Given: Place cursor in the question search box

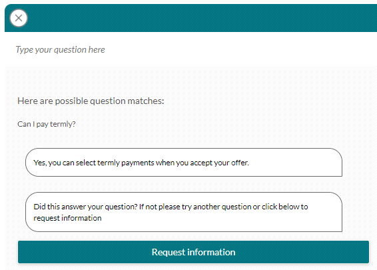Looking at the screenshot, I should 191,49.
